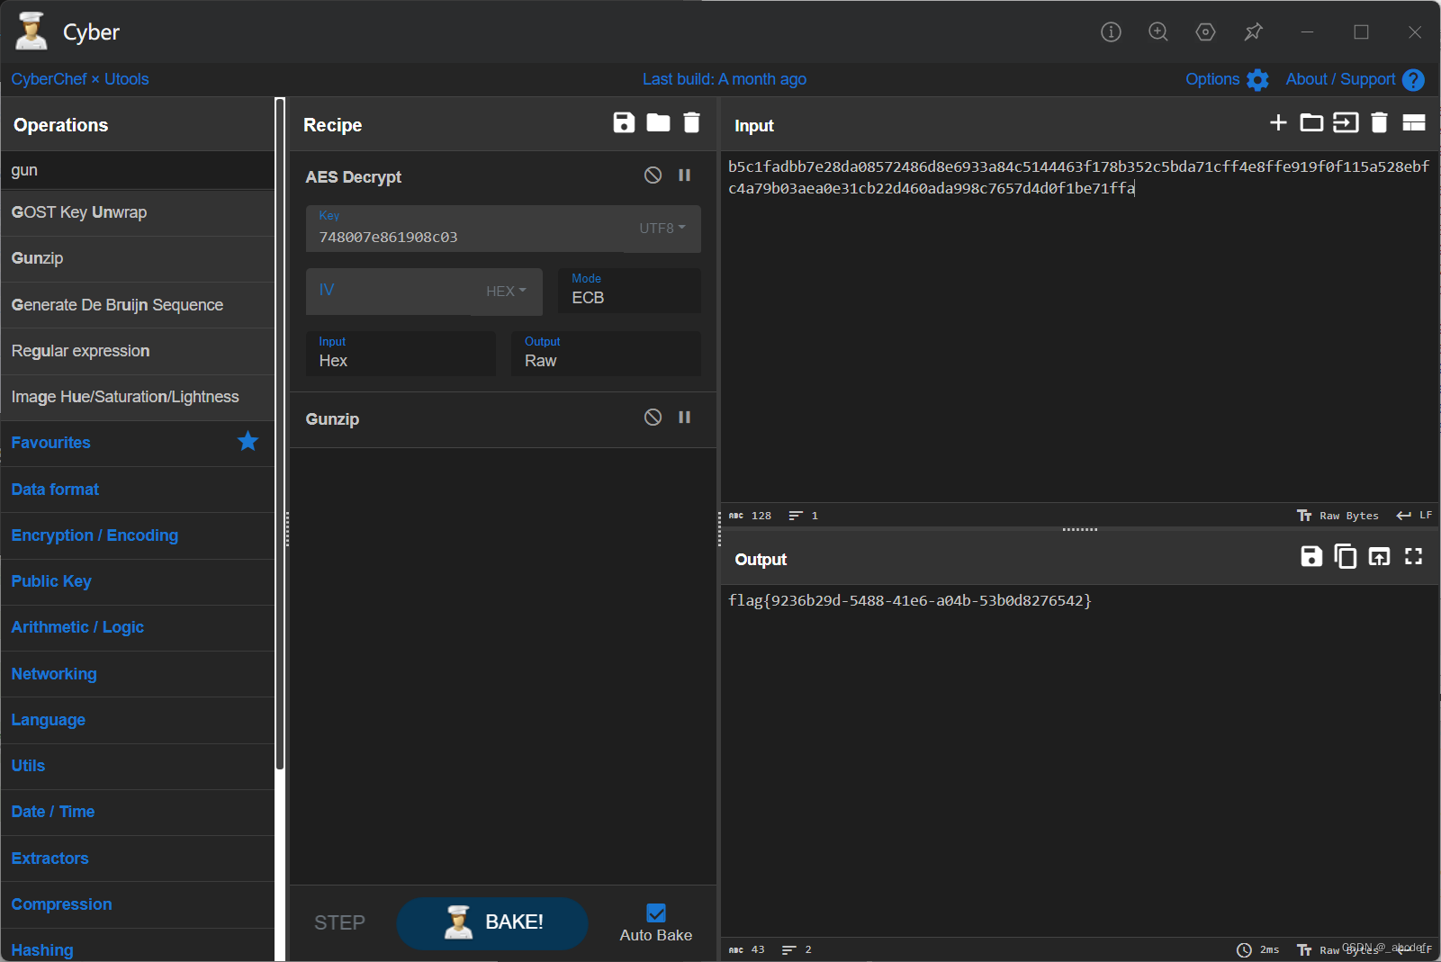This screenshot has width=1441, height=962.
Task: Reset pane layout icon
Action: pyautogui.click(x=1414, y=122)
